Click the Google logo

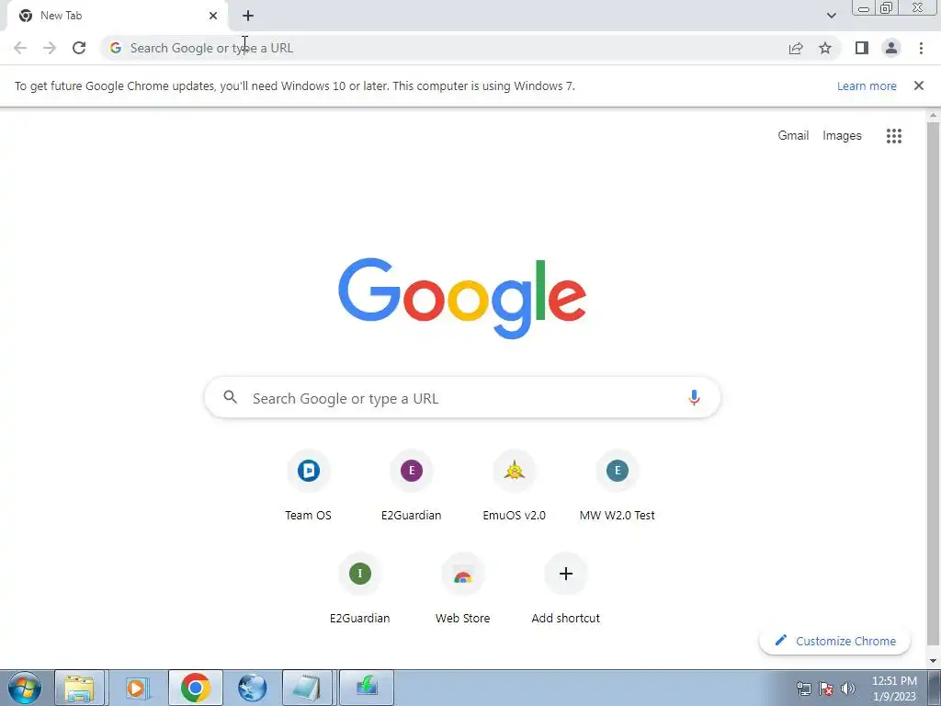click(462, 299)
